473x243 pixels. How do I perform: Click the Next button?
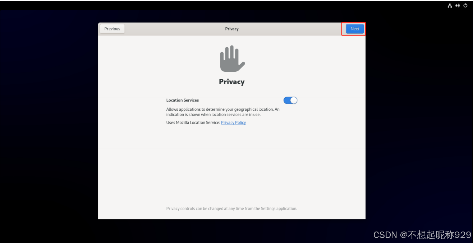point(355,29)
